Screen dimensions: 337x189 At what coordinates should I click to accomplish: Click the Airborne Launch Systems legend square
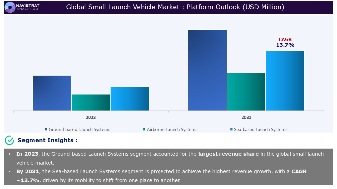144,129
